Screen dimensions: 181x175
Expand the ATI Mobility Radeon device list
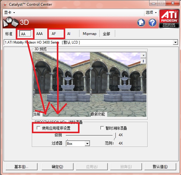point(175,42)
